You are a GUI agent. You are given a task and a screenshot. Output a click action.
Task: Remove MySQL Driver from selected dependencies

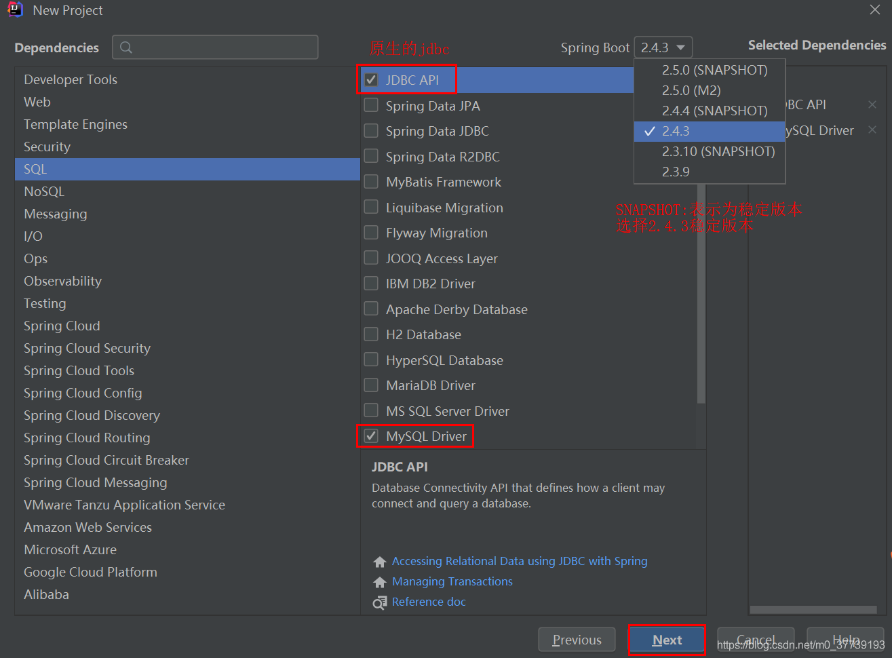point(872,130)
